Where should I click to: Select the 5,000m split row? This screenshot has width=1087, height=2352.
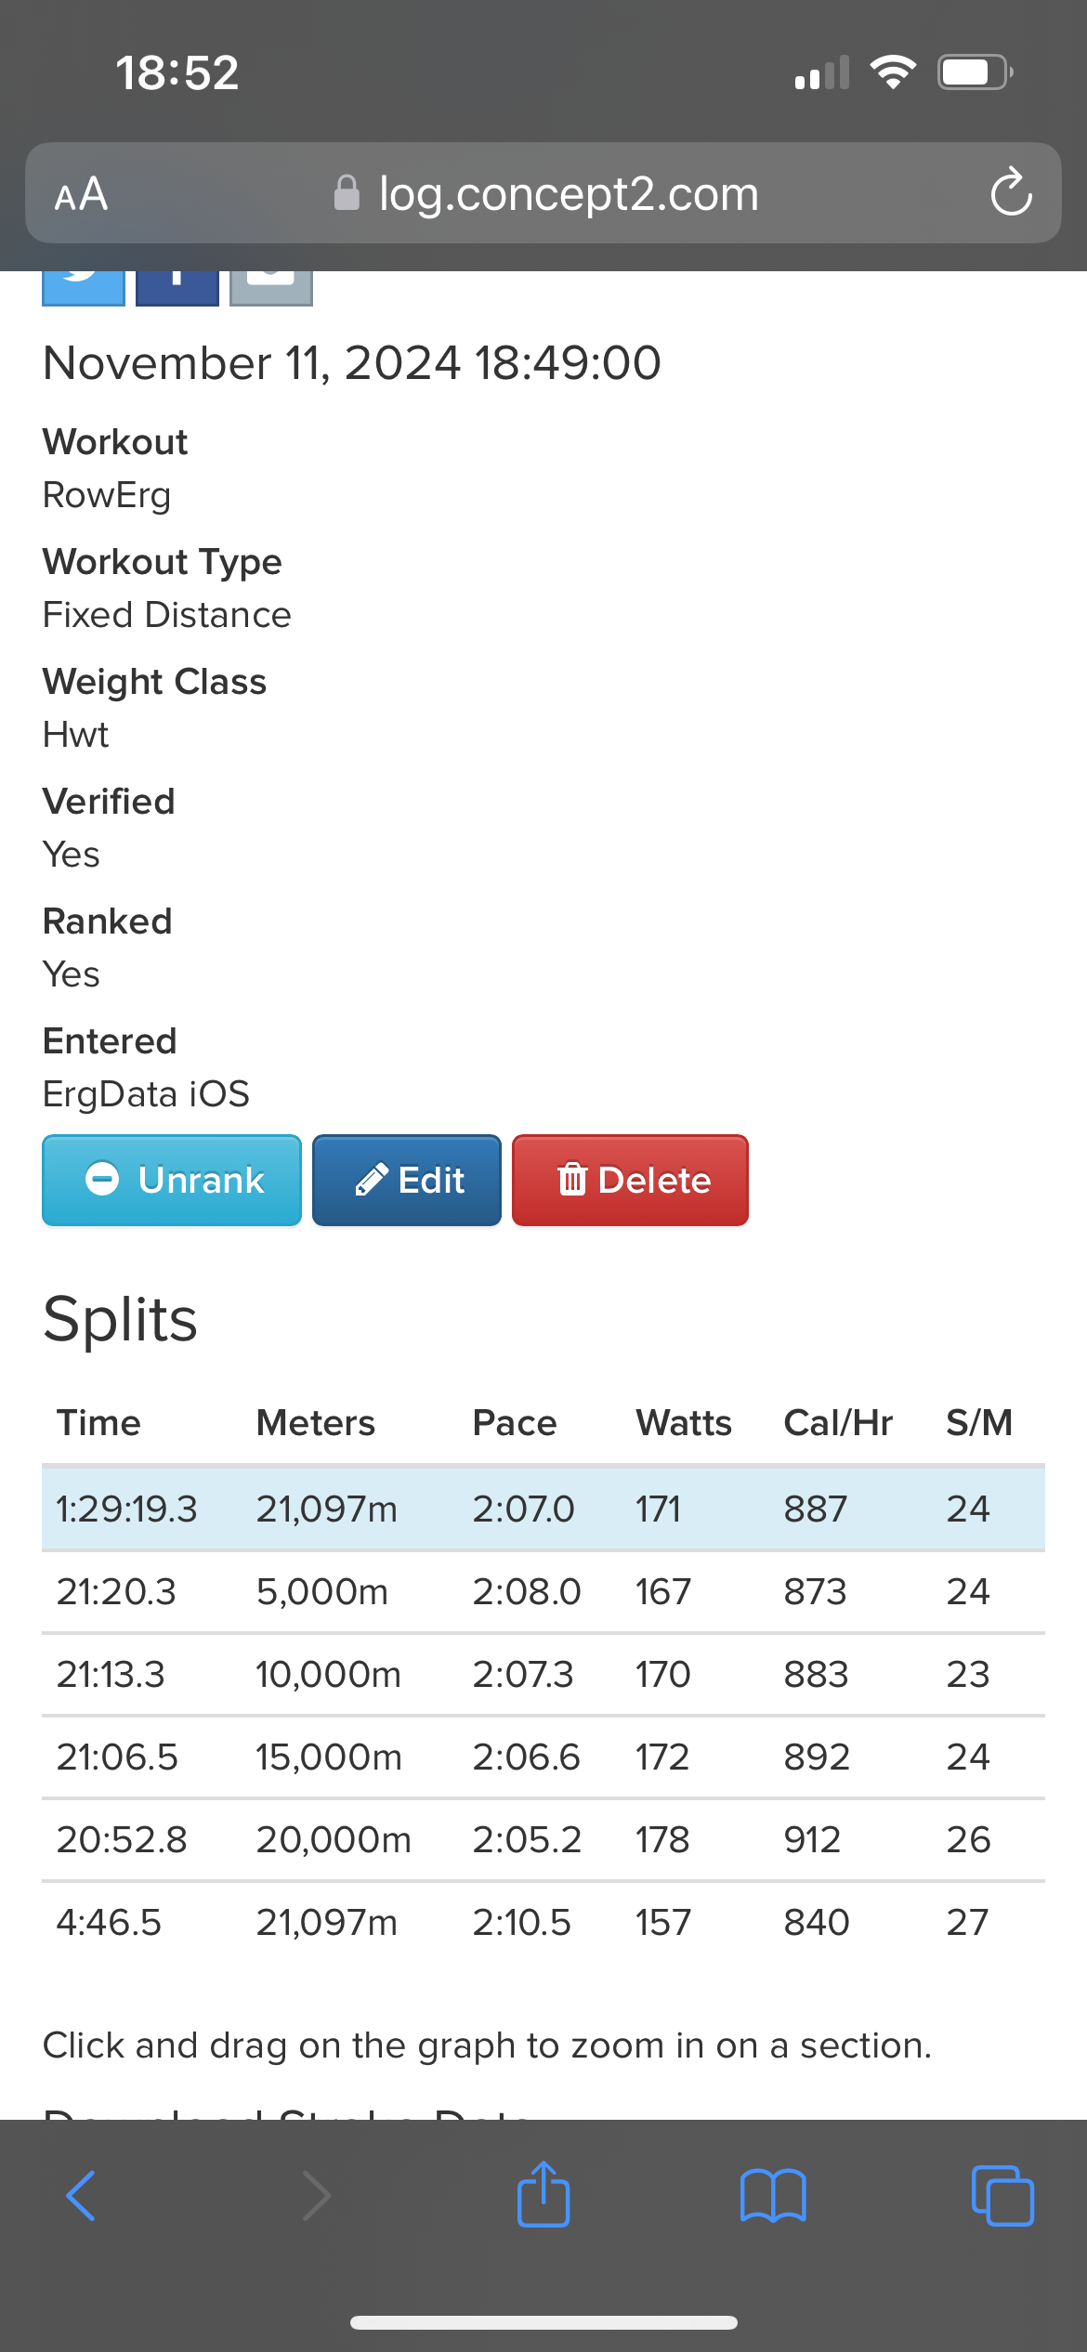click(543, 1592)
